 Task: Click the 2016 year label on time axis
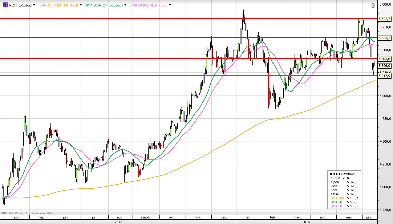306,222
